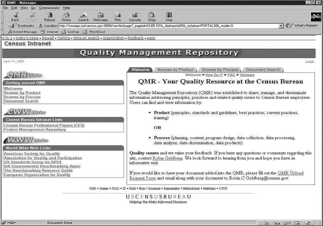The width and height of the screenshot is (323, 226).
Task: Open the Security info panel
Action: click(135, 16)
